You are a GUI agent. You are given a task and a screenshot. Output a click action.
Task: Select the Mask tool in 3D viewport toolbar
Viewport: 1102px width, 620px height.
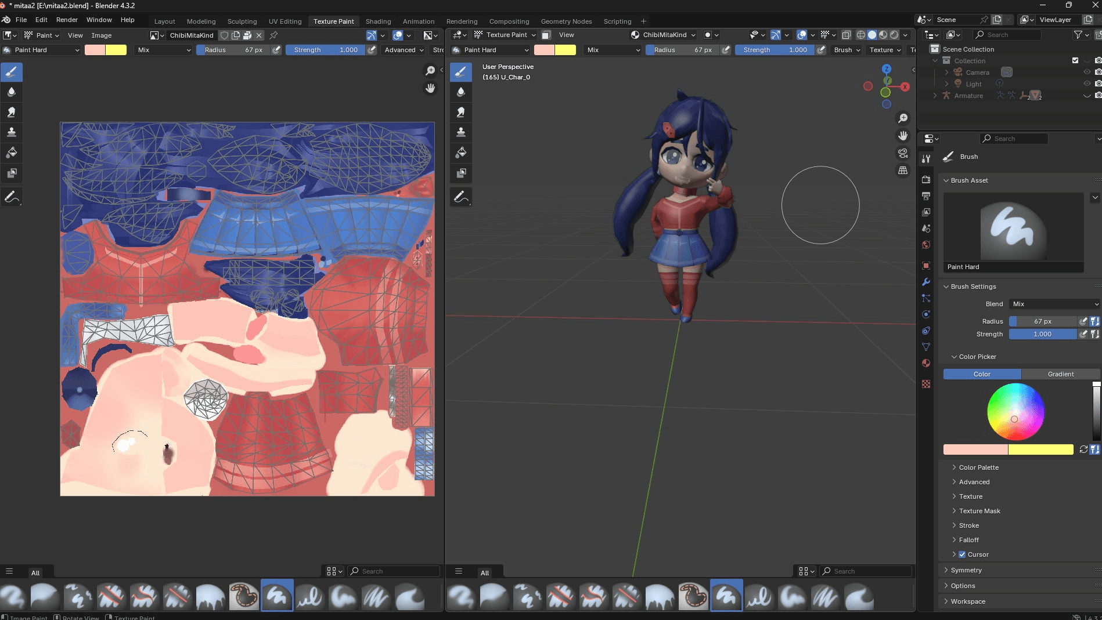(461, 173)
